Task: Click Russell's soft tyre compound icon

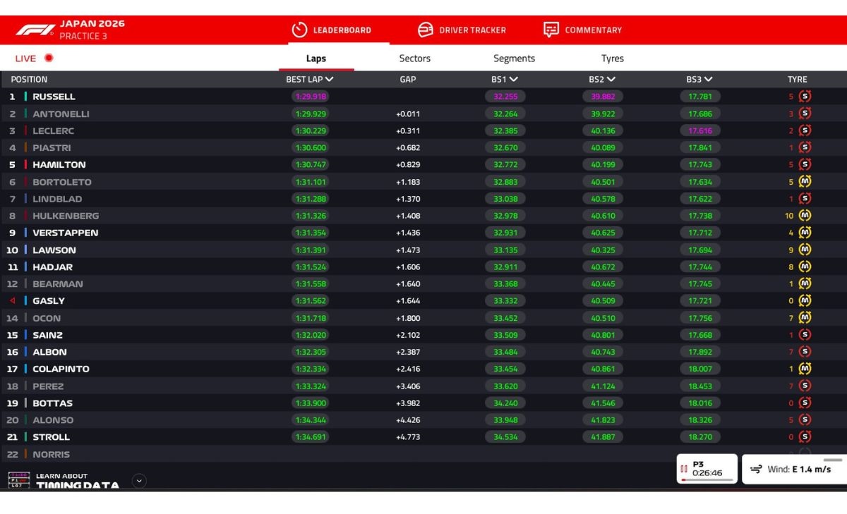Action: 805,97
